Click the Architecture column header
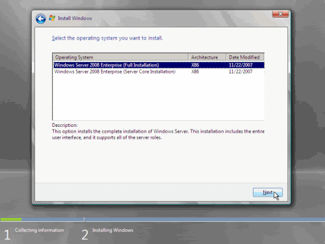Screen dimensions: 325x244 tap(207, 57)
